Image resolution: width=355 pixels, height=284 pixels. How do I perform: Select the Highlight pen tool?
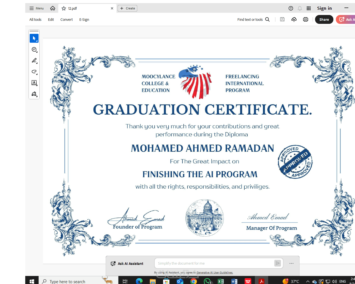pyautogui.click(x=34, y=60)
